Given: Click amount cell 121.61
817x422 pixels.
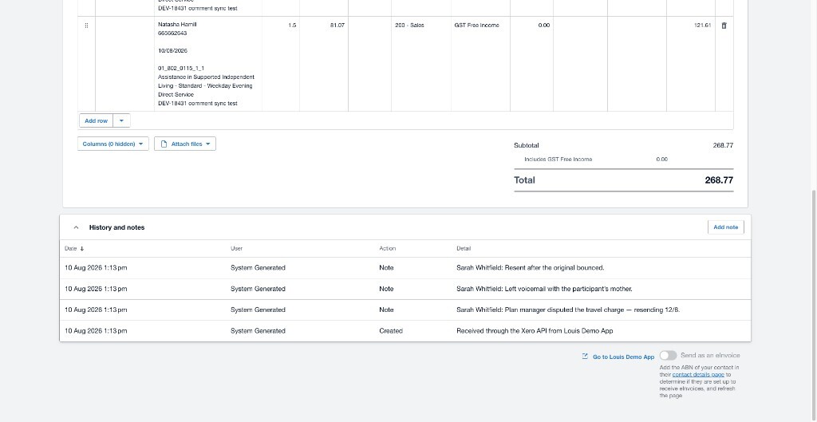Looking at the screenshot, I should point(690,64).
